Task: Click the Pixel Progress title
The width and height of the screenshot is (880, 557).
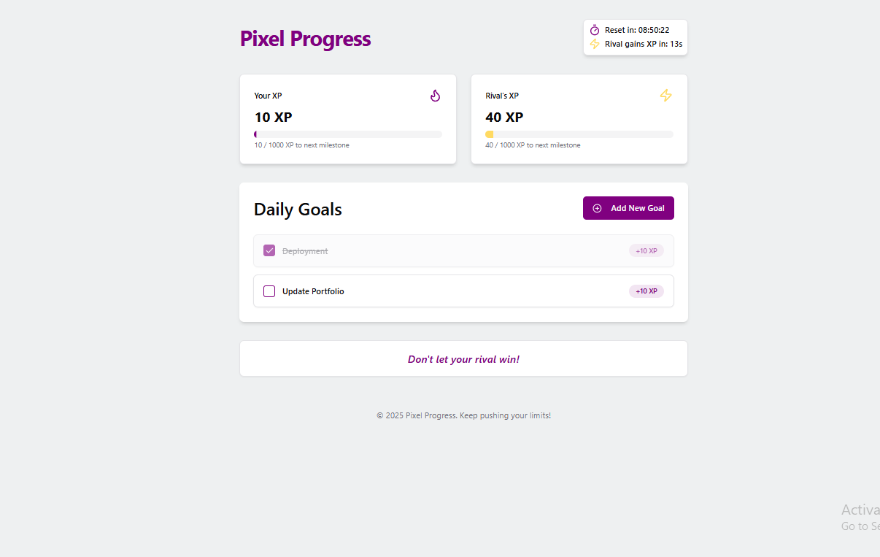Action: click(305, 39)
